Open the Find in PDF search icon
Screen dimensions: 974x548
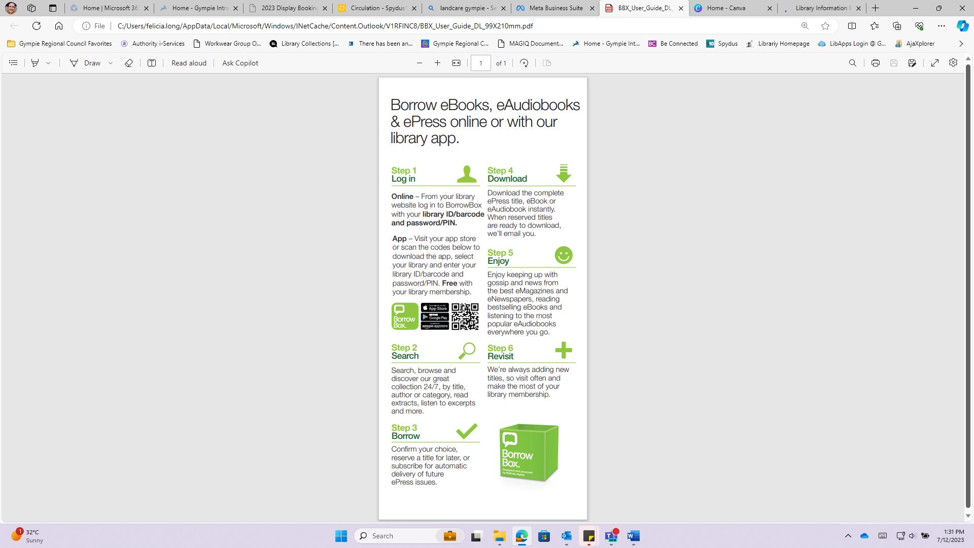click(852, 63)
